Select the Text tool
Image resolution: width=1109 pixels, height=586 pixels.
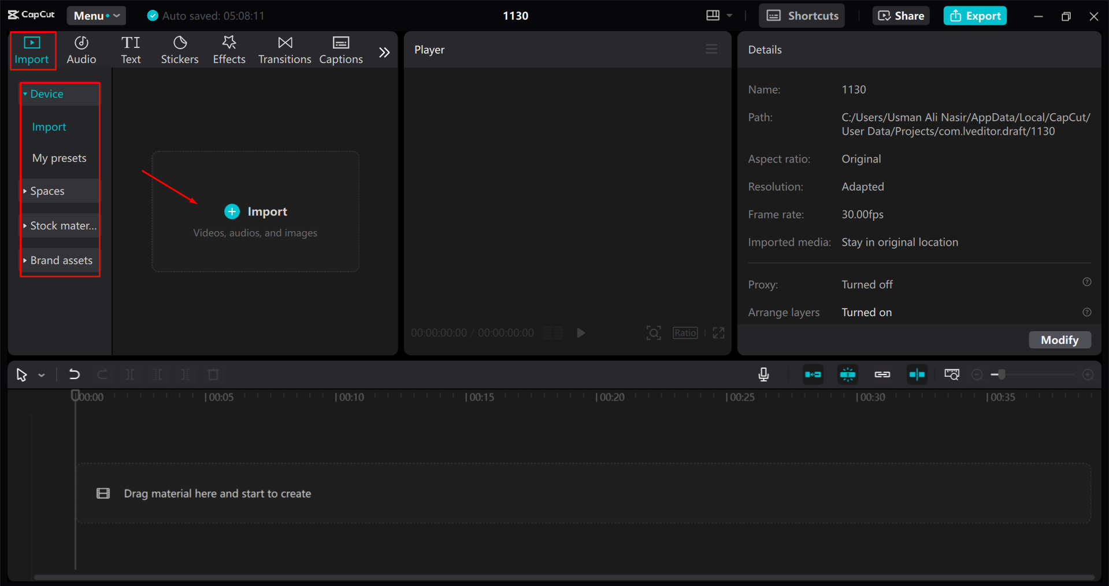[131, 49]
